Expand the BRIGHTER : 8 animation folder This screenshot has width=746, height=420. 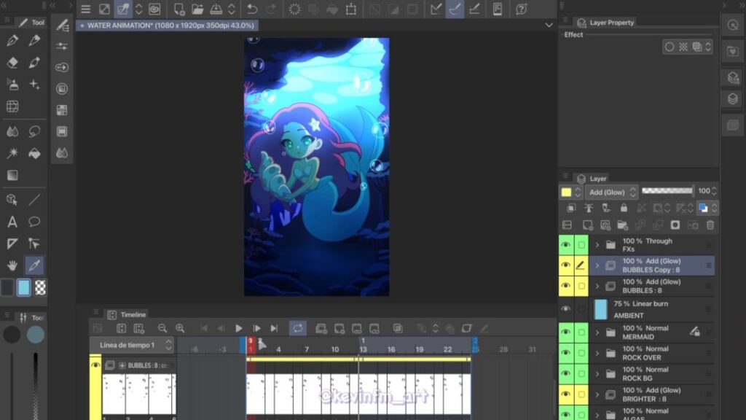click(x=597, y=394)
